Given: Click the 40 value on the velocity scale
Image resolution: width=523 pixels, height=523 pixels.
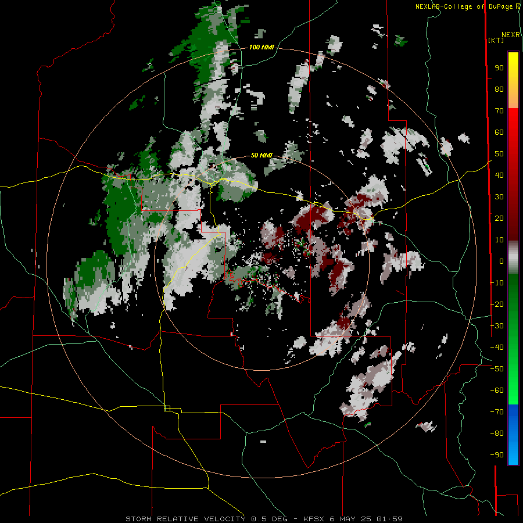Looking at the screenshot, I should point(499,175).
